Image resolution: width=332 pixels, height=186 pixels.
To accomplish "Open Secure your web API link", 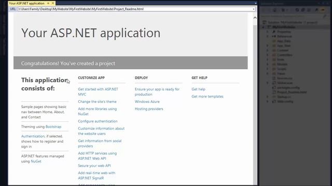I will pos(94,166).
